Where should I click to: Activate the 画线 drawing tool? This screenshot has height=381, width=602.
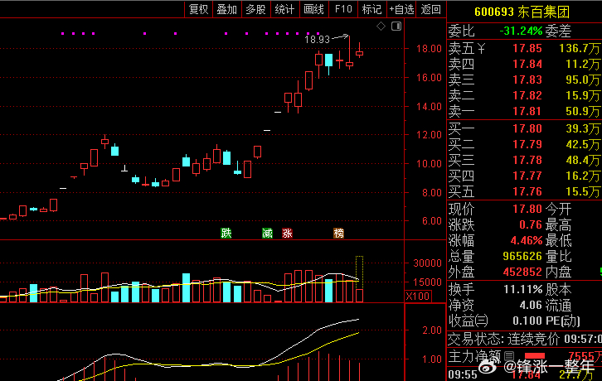coord(313,9)
